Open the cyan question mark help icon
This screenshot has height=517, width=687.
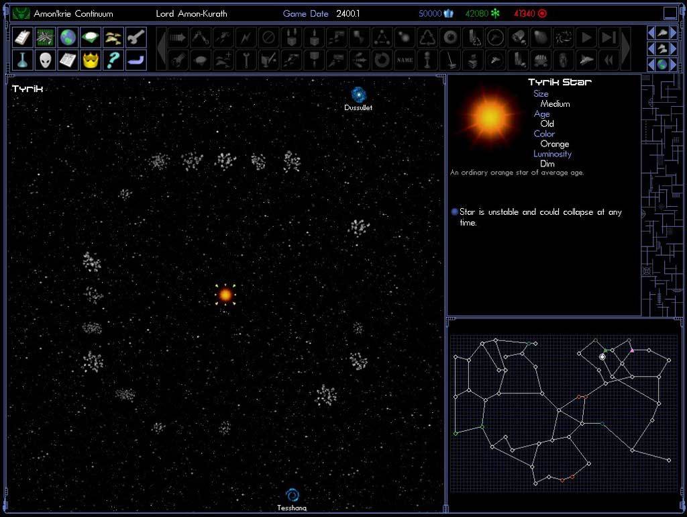click(x=113, y=60)
